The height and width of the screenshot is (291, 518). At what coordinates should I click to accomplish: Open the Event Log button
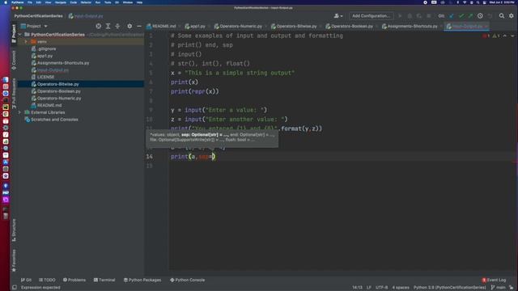[494, 280]
